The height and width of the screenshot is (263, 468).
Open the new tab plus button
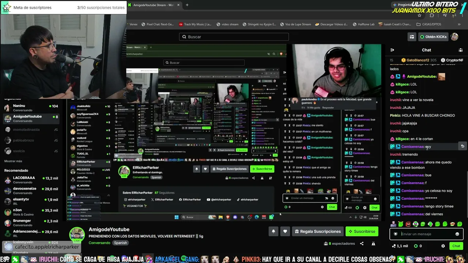pos(187,5)
